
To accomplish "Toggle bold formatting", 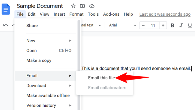I will point(172,25).
